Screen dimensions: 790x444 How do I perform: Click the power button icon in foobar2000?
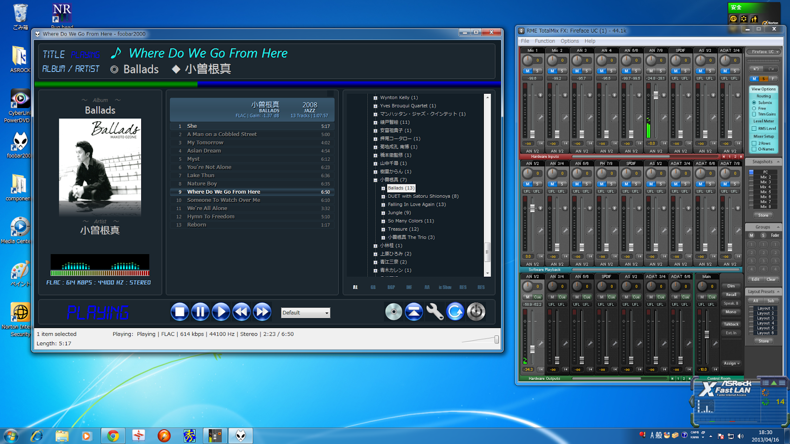pos(476,312)
